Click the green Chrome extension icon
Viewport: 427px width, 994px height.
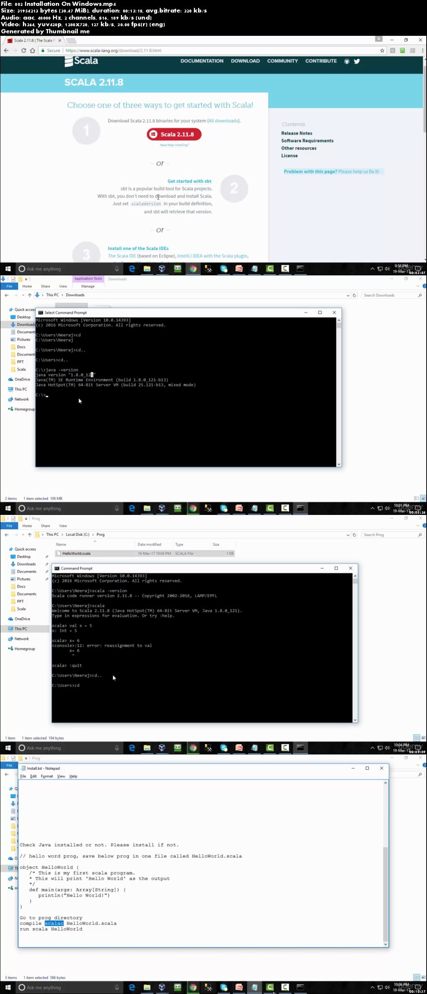tap(402, 50)
